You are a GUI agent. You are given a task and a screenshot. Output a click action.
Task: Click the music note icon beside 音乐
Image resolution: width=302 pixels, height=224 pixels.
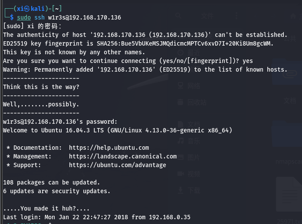point(181,141)
